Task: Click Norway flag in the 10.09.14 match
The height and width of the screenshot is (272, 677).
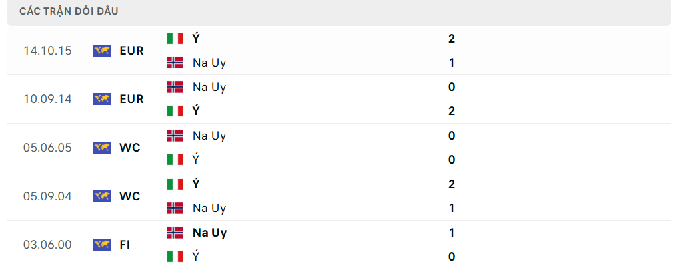Action: (x=175, y=87)
